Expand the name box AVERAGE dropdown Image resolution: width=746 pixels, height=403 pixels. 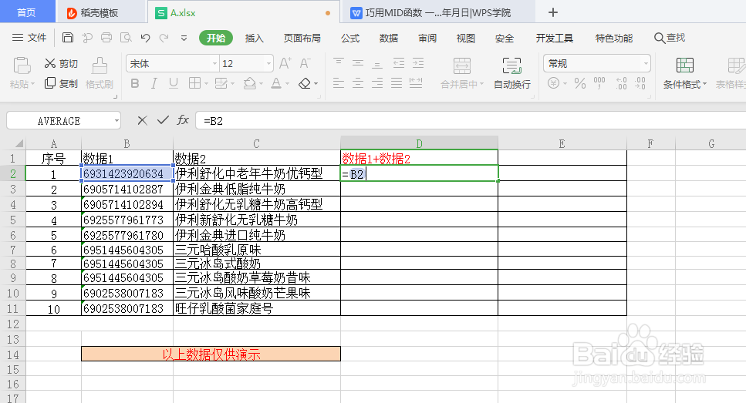click(116, 121)
